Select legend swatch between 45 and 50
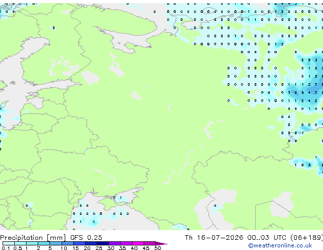 pyautogui.click(x=150, y=243)
